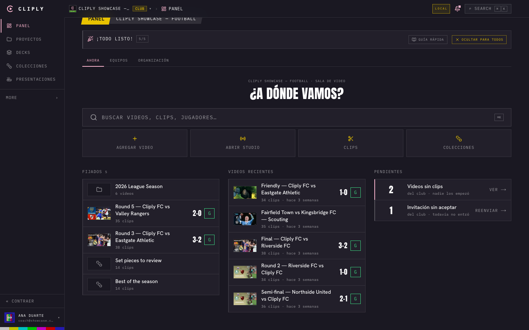Open Friendly vs Eastgate Athletic thumbnail

(245, 192)
